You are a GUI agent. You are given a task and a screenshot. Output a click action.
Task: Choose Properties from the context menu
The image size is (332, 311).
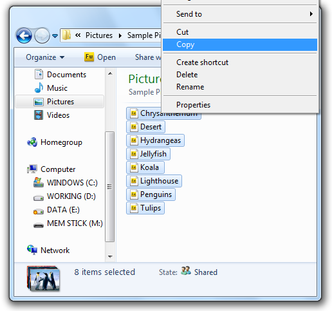coord(240,105)
